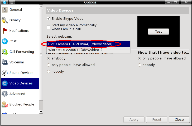Image resolution: width=192 pixels, height=126 pixels.
Task: Click the Privacy keys icon
Action: 5,20
